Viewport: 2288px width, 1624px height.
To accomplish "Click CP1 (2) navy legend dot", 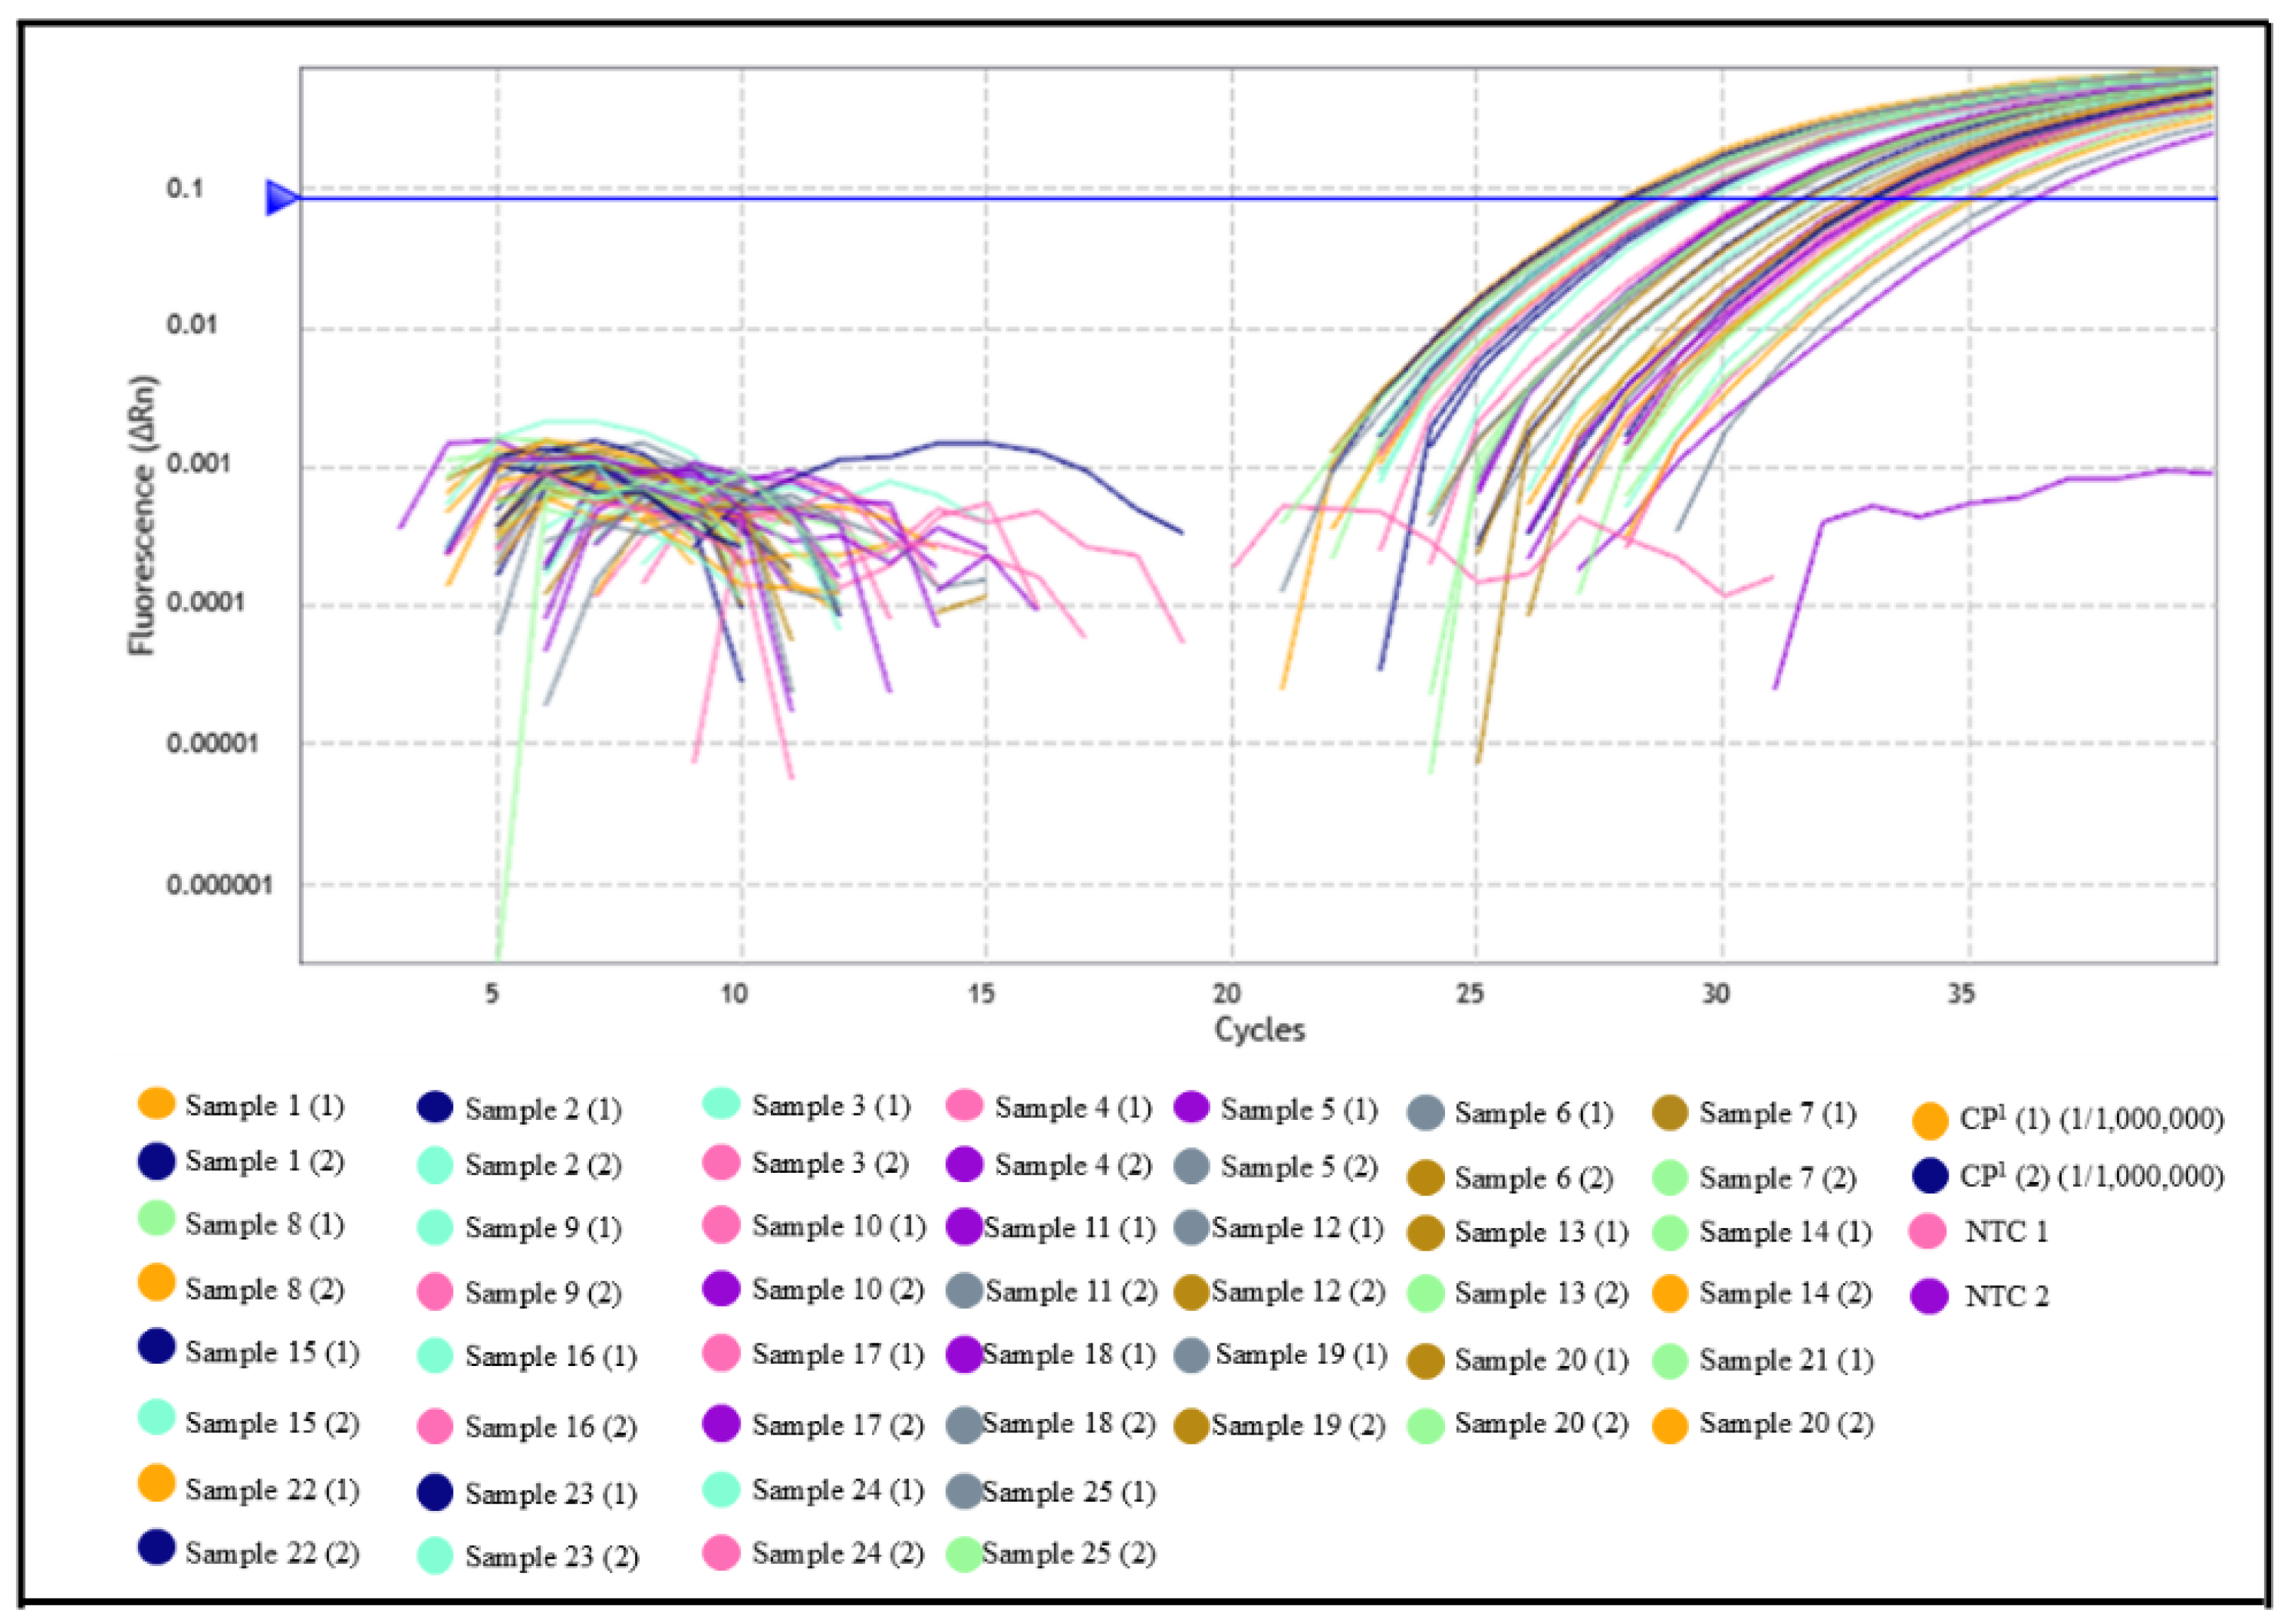I will (x=1930, y=1176).
